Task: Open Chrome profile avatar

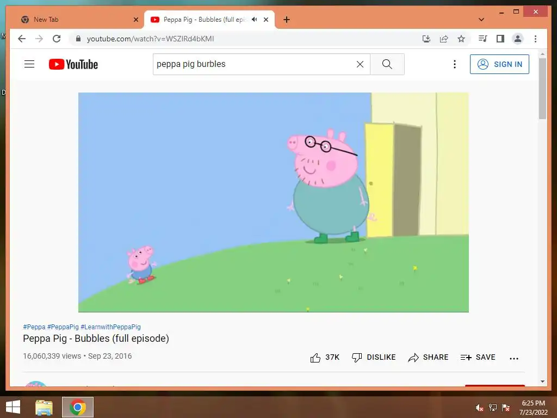Action: pos(518,39)
